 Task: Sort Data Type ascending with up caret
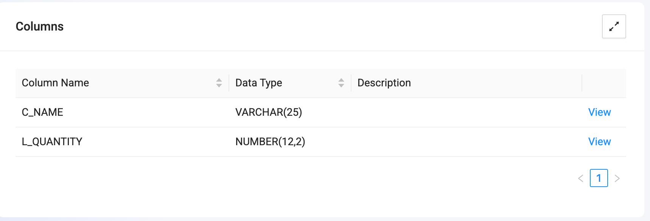click(341, 80)
